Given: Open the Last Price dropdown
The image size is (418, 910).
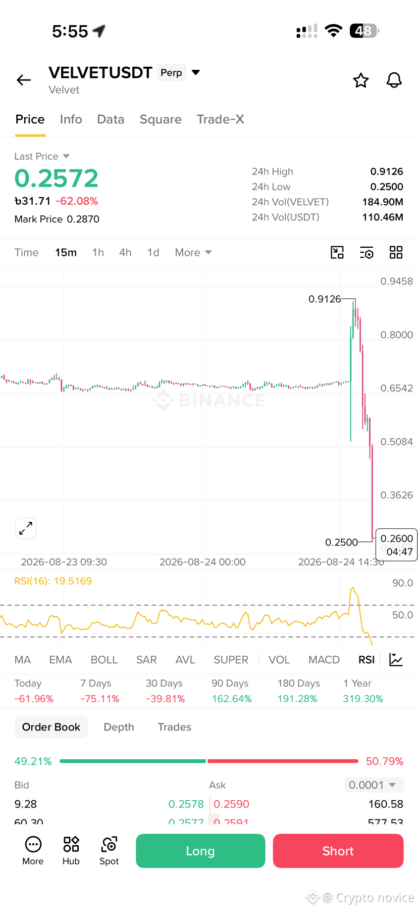Looking at the screenshot, I should [42, 156].
